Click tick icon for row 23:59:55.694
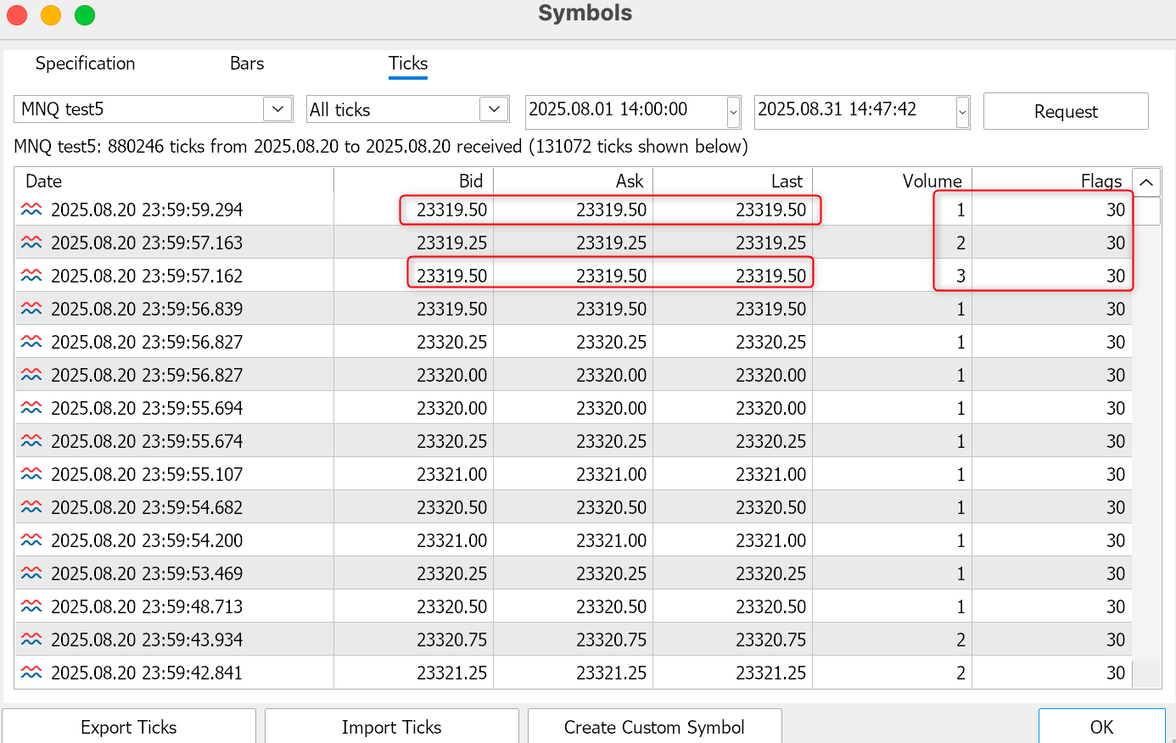 coord(31,408)
